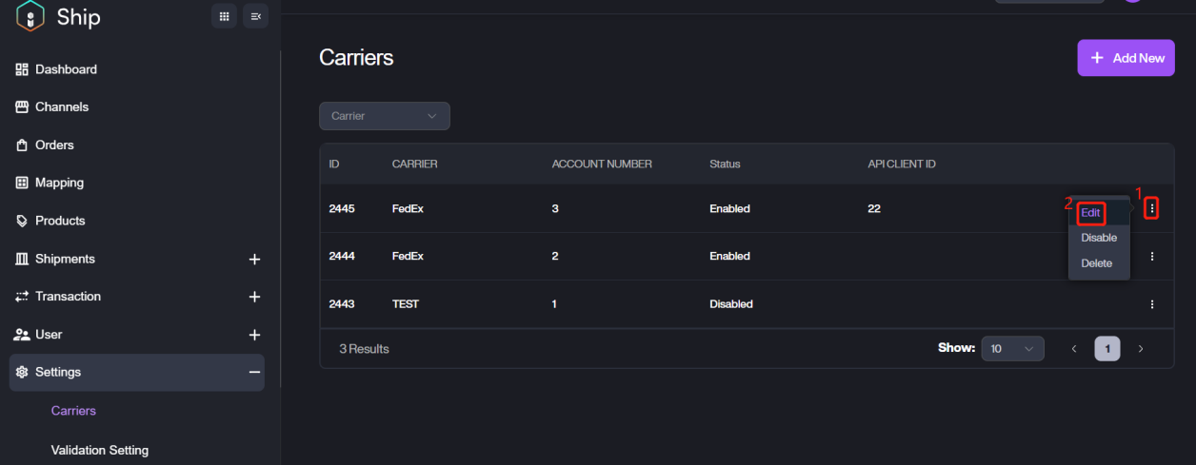The image size is (1196, 465).
Task: Collapse the Settings section
Action: coord(254,373)
